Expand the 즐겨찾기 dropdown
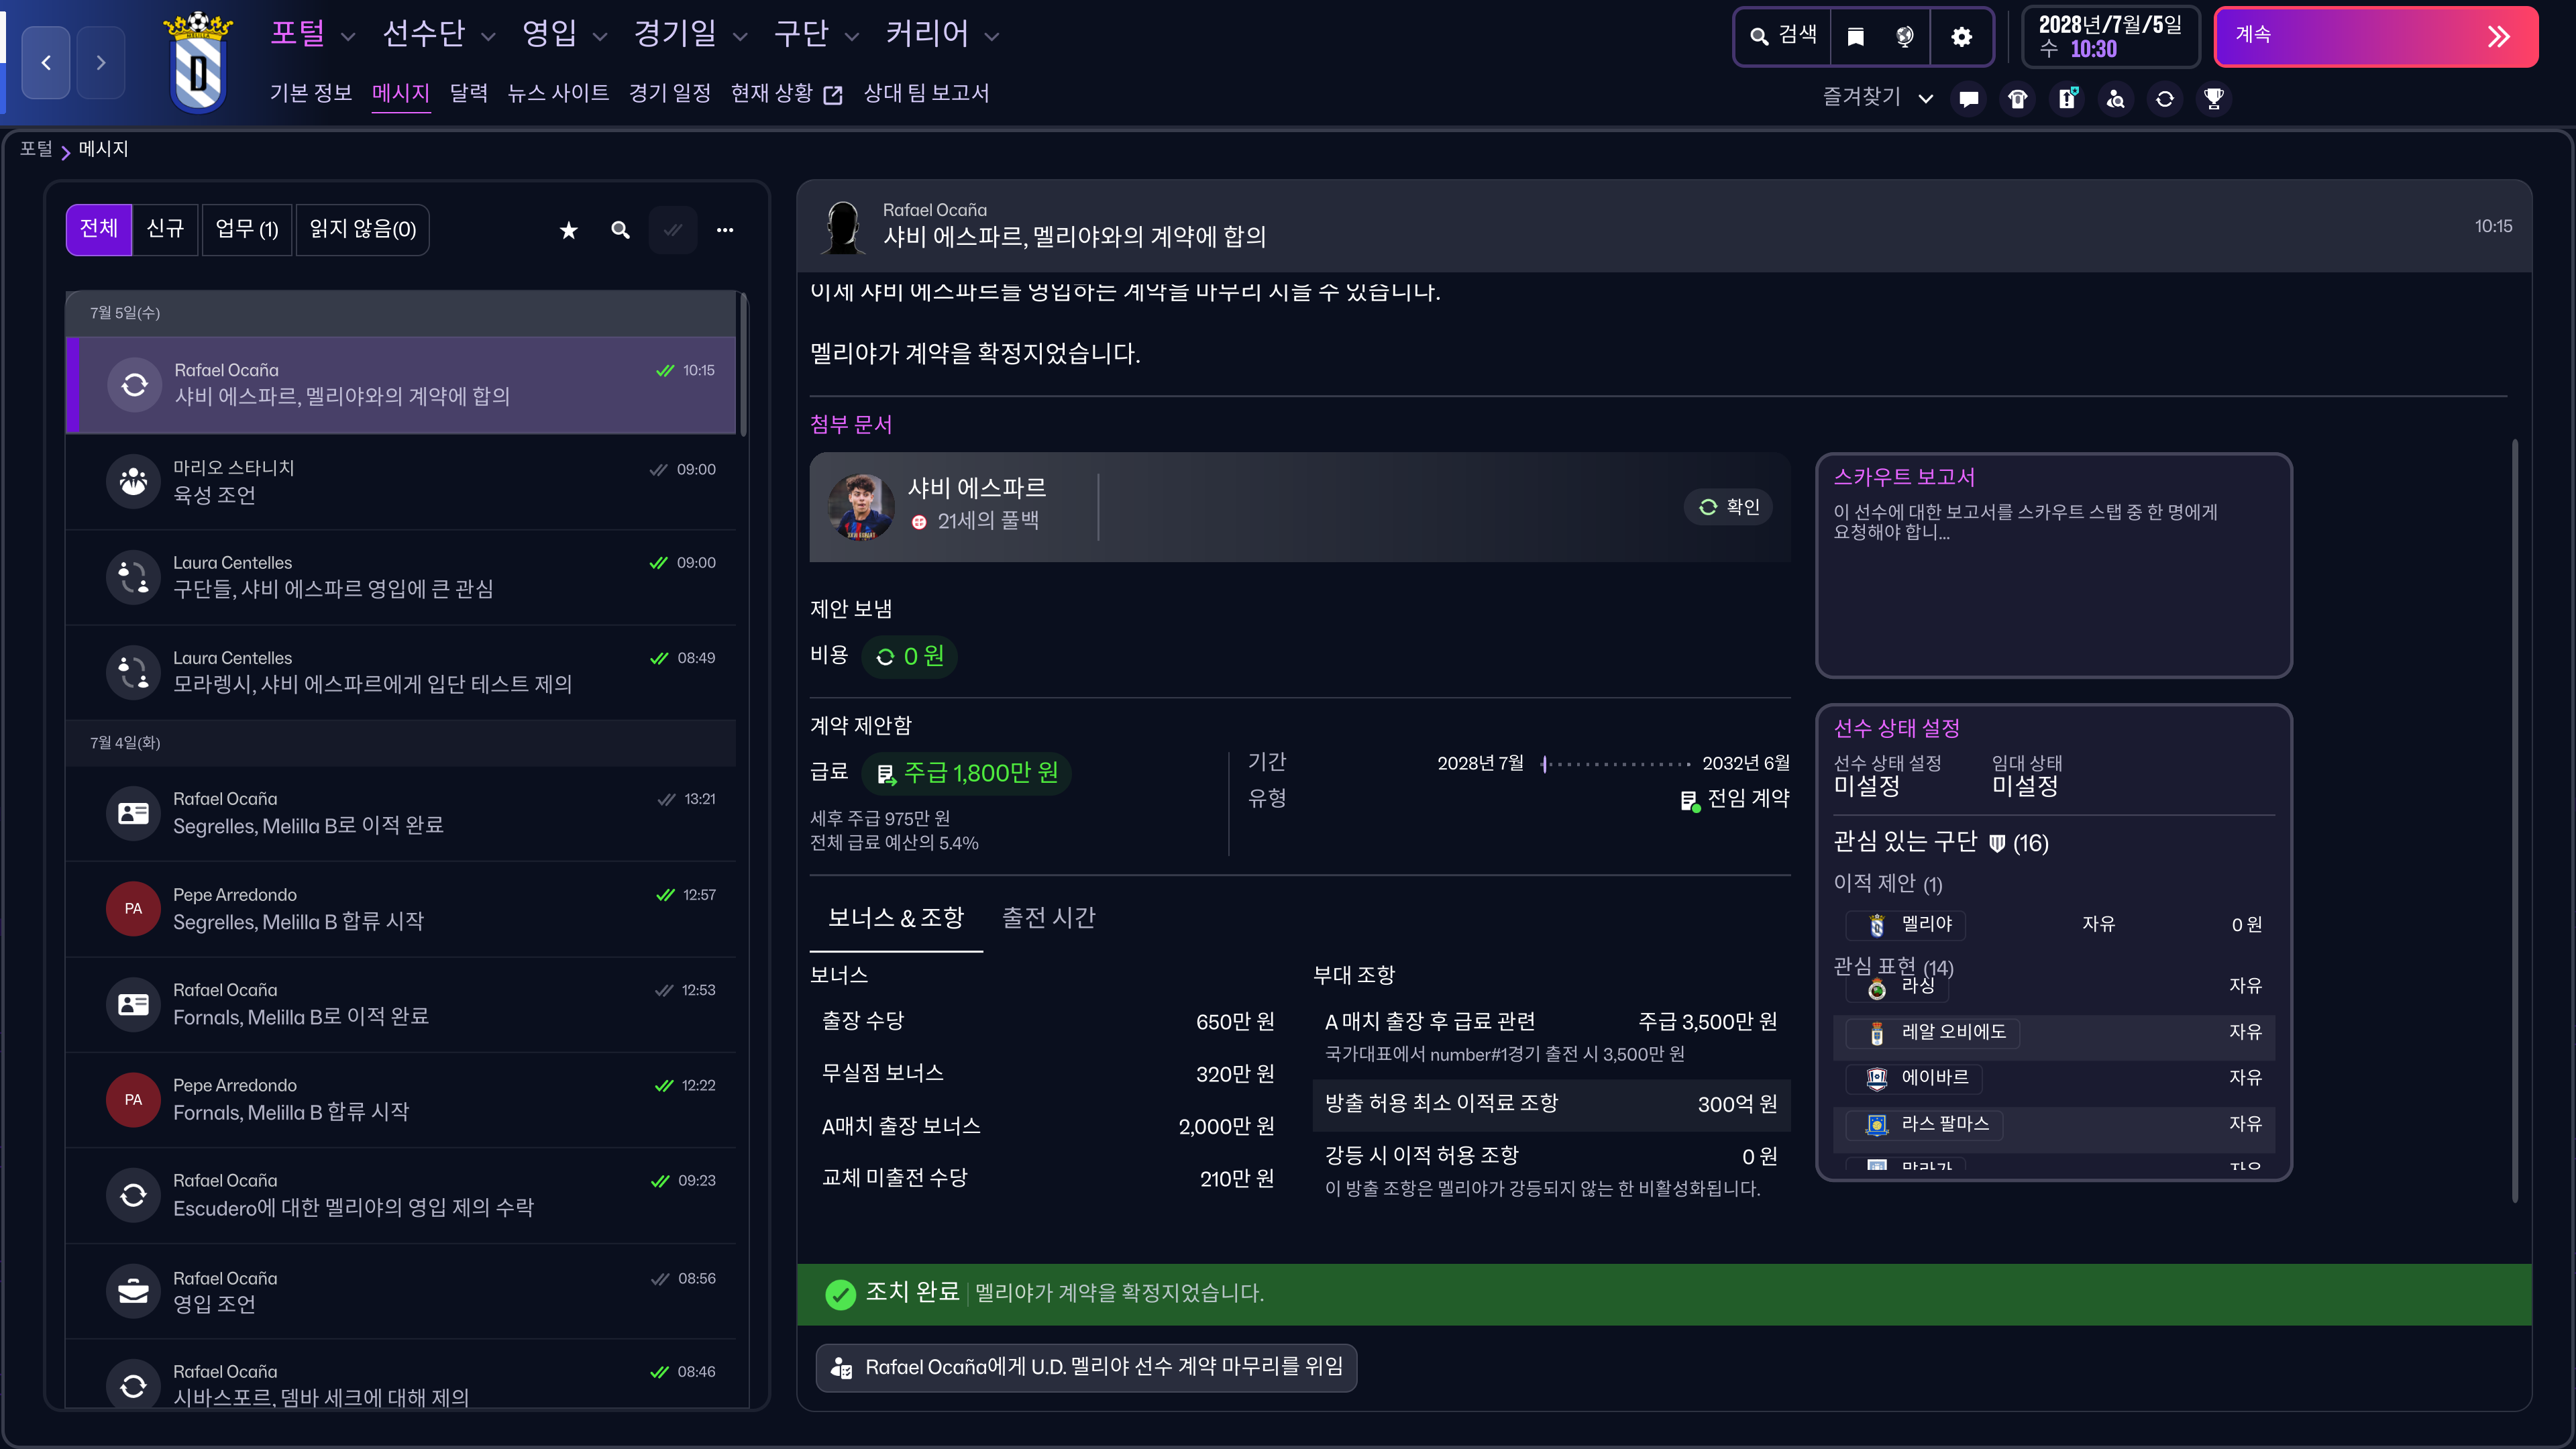The height and width of the screenshot is (1449, 2576). [1876, 97]
